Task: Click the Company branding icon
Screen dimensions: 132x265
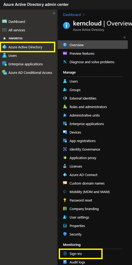Action: [65, 209]
